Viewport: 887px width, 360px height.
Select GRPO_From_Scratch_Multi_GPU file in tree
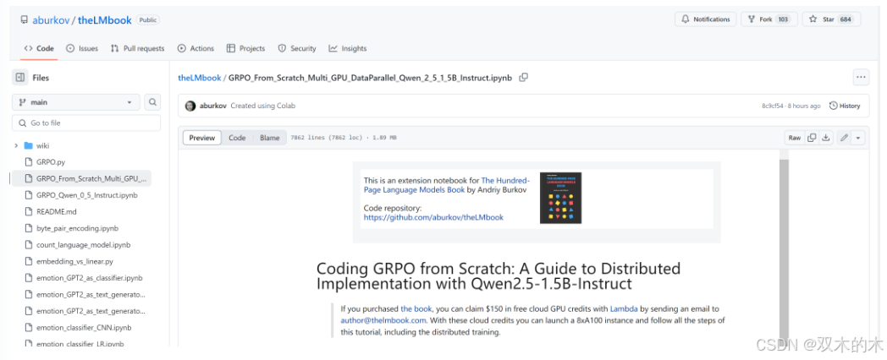[81, 178]
